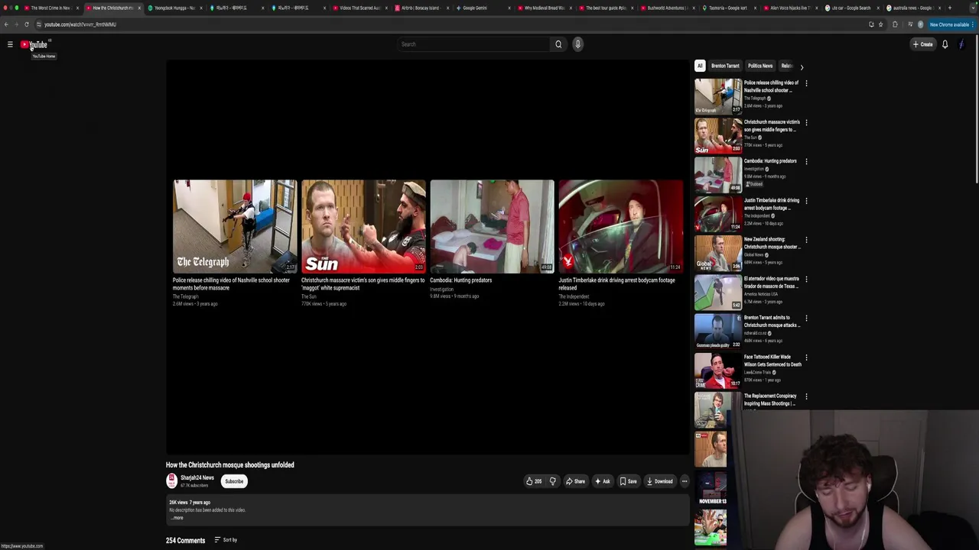Focus the YouTube search field
Screen dimensions: 979x550
tap(474, 44)
